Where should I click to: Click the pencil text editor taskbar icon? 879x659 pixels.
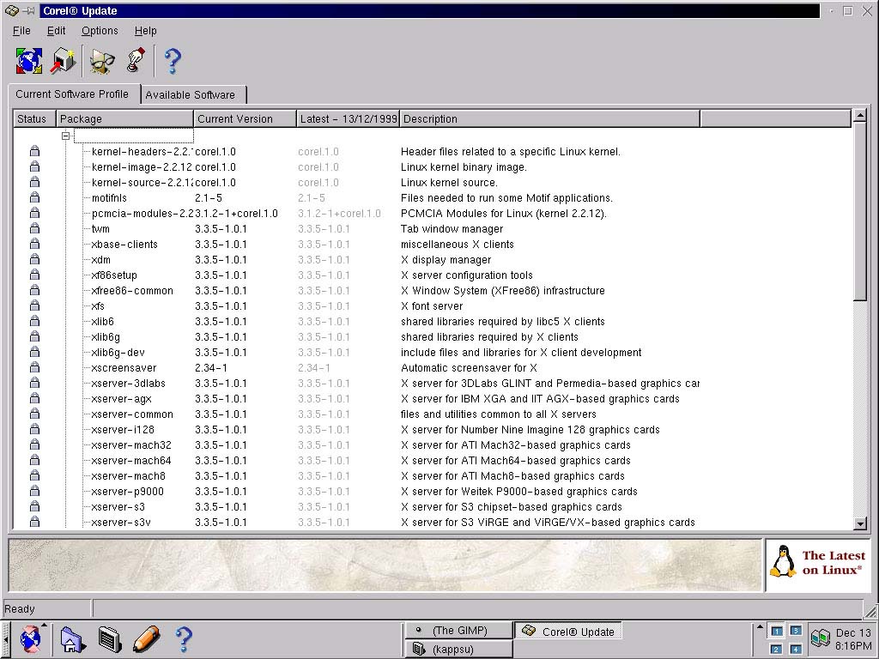click(146, 639)
